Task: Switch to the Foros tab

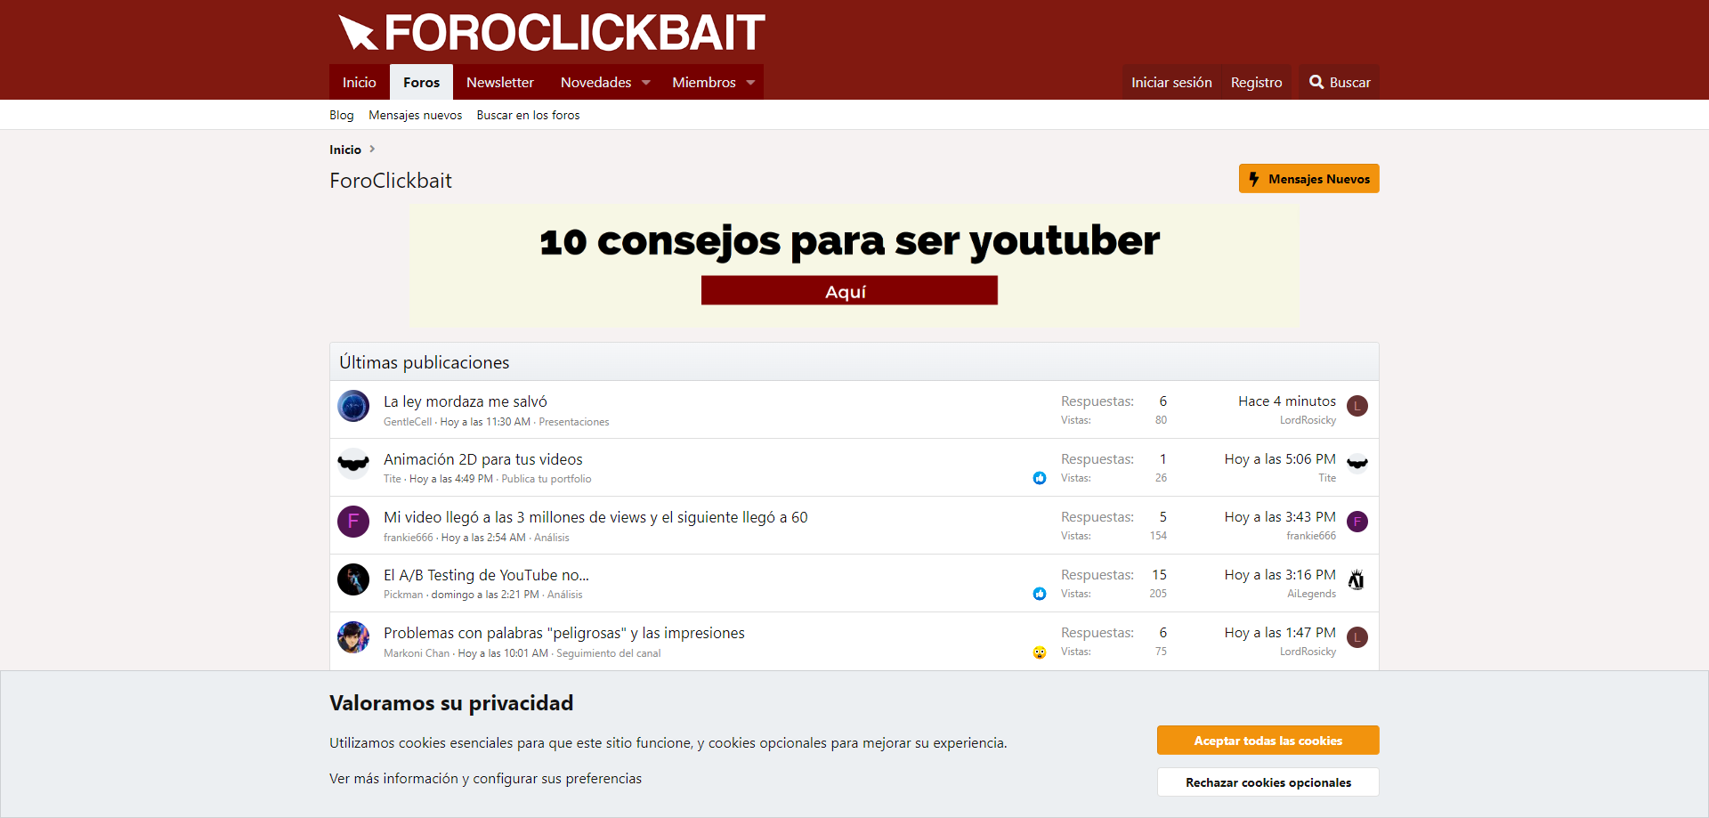Action: click(421, 82)
